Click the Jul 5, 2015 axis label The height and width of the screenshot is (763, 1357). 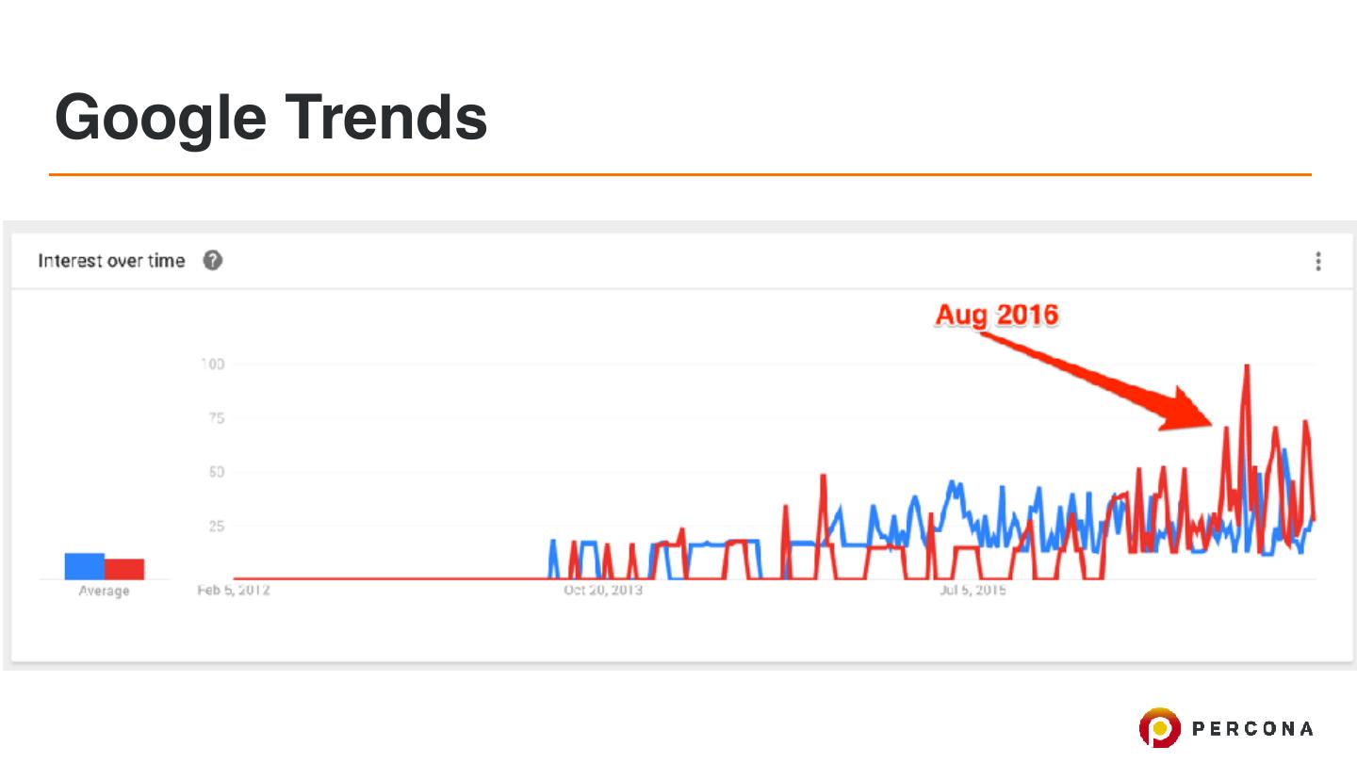[972, 591]
